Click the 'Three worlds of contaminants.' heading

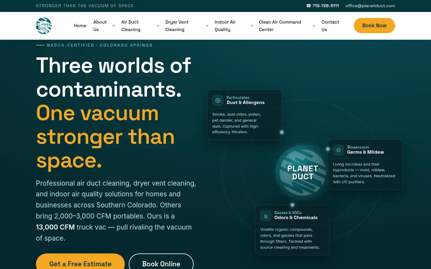tap(114, 77)
